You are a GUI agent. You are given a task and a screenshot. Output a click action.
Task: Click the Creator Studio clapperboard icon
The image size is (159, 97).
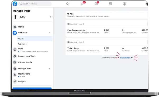coord(15,62)
